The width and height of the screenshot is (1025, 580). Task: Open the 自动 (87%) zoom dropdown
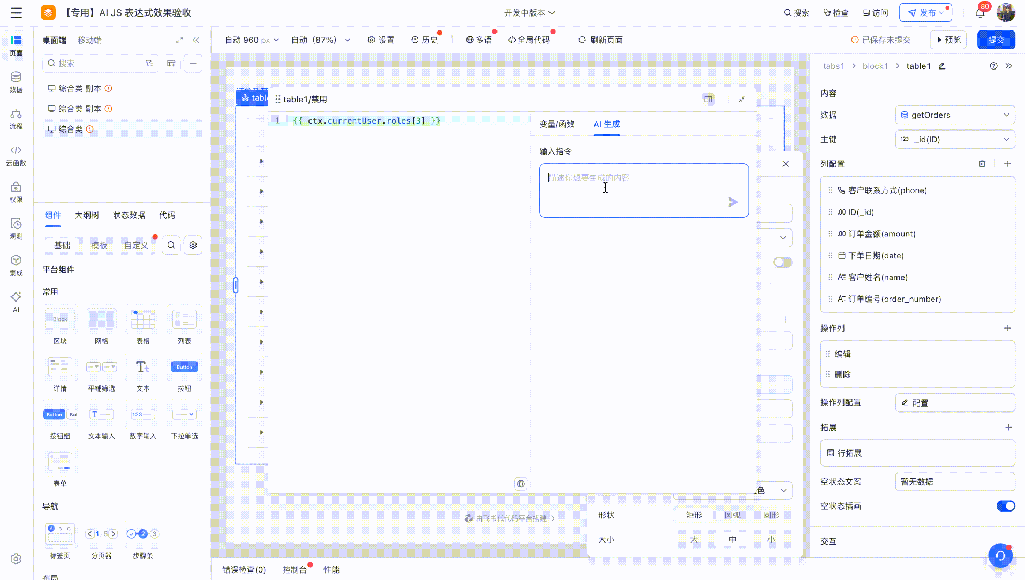tap(321, 40)
